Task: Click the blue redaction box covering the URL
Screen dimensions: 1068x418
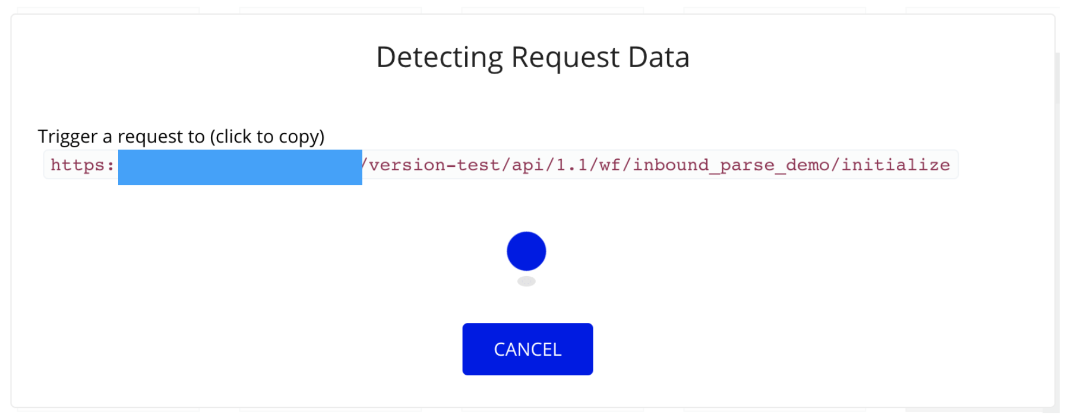Action: click(x=240, y=167)
